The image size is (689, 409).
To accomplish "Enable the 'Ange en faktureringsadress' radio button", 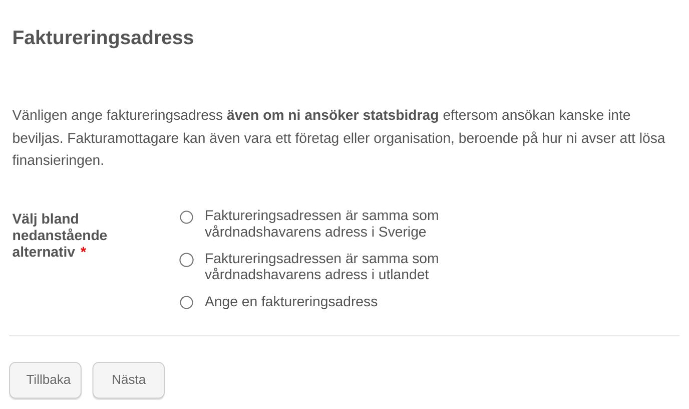I will pos(186,302).
